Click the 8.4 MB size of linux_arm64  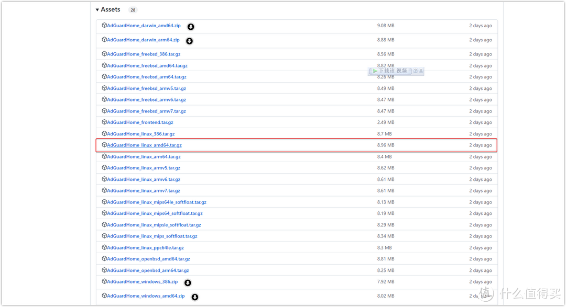(385, 157)
